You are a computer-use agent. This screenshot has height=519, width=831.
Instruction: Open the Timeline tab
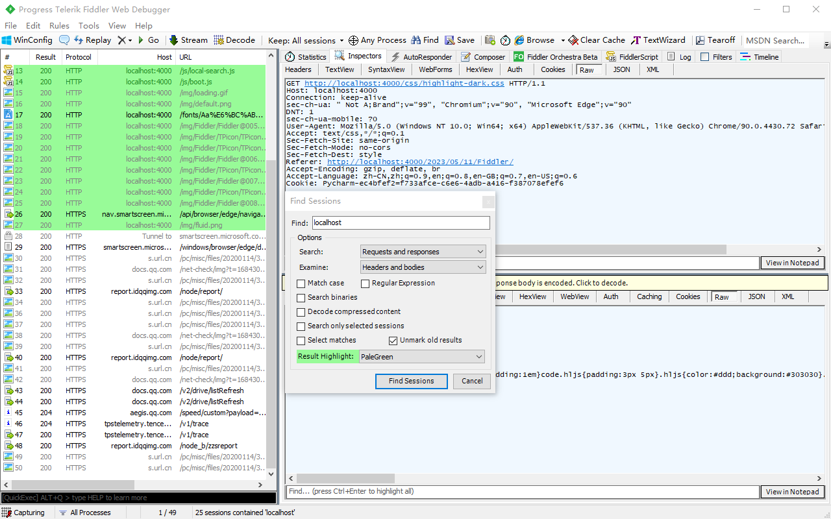(x=760, y=57)
